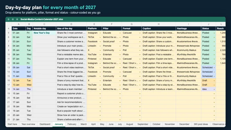The image size is (231, 130).
Task: Click the caption cell 'Draft caption: Ask followers wh...'
Action: 159,50
